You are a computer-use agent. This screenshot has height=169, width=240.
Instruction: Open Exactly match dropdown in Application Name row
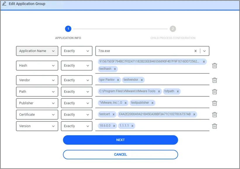77,51
